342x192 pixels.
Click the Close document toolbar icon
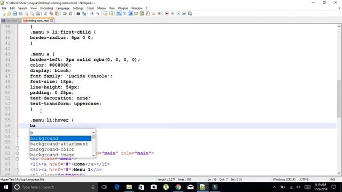[x=27, y=13]
